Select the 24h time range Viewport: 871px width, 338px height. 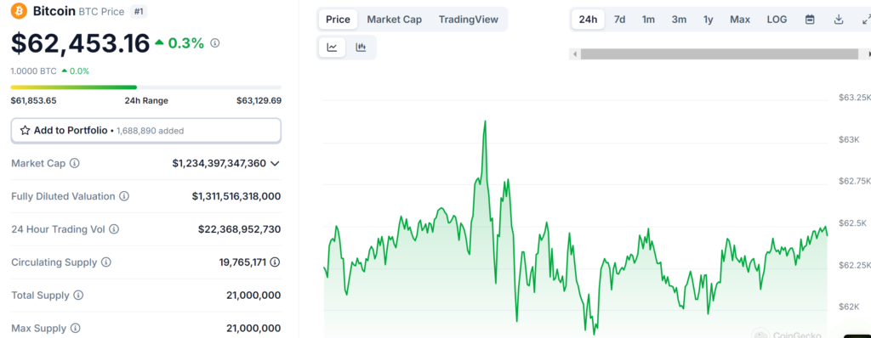coord(588,20)
